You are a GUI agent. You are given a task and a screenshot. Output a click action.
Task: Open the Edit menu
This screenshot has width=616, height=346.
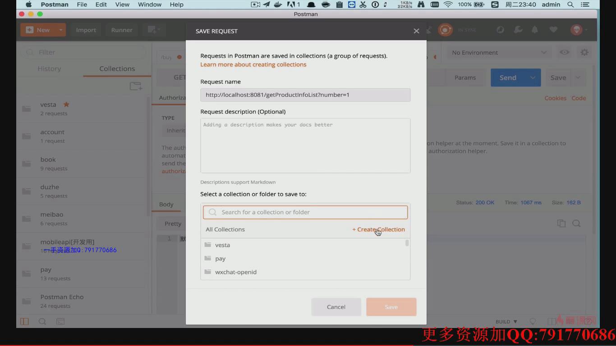(x=101, y=5)
